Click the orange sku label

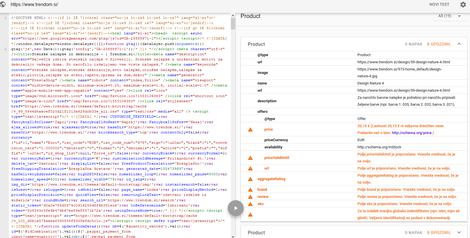260,204
